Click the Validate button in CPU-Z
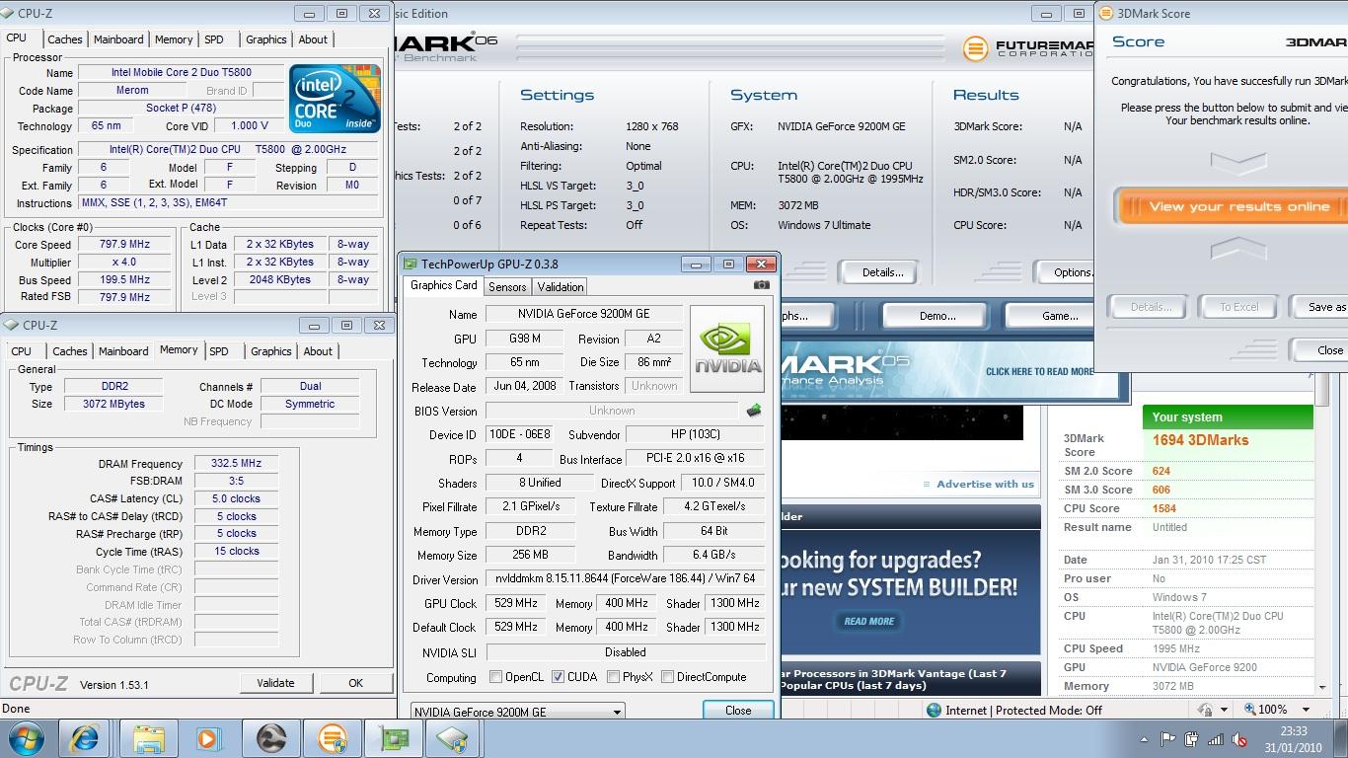Viewport: 1348px width, 758px height. 275,683
